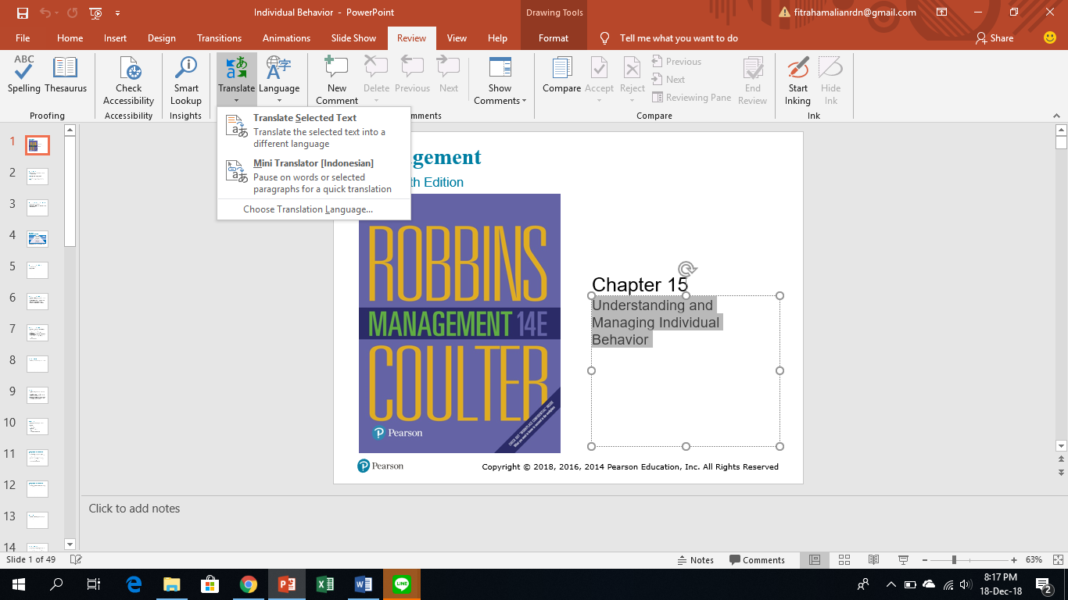Click the zoom percentage 63%

pos(1034,560)
